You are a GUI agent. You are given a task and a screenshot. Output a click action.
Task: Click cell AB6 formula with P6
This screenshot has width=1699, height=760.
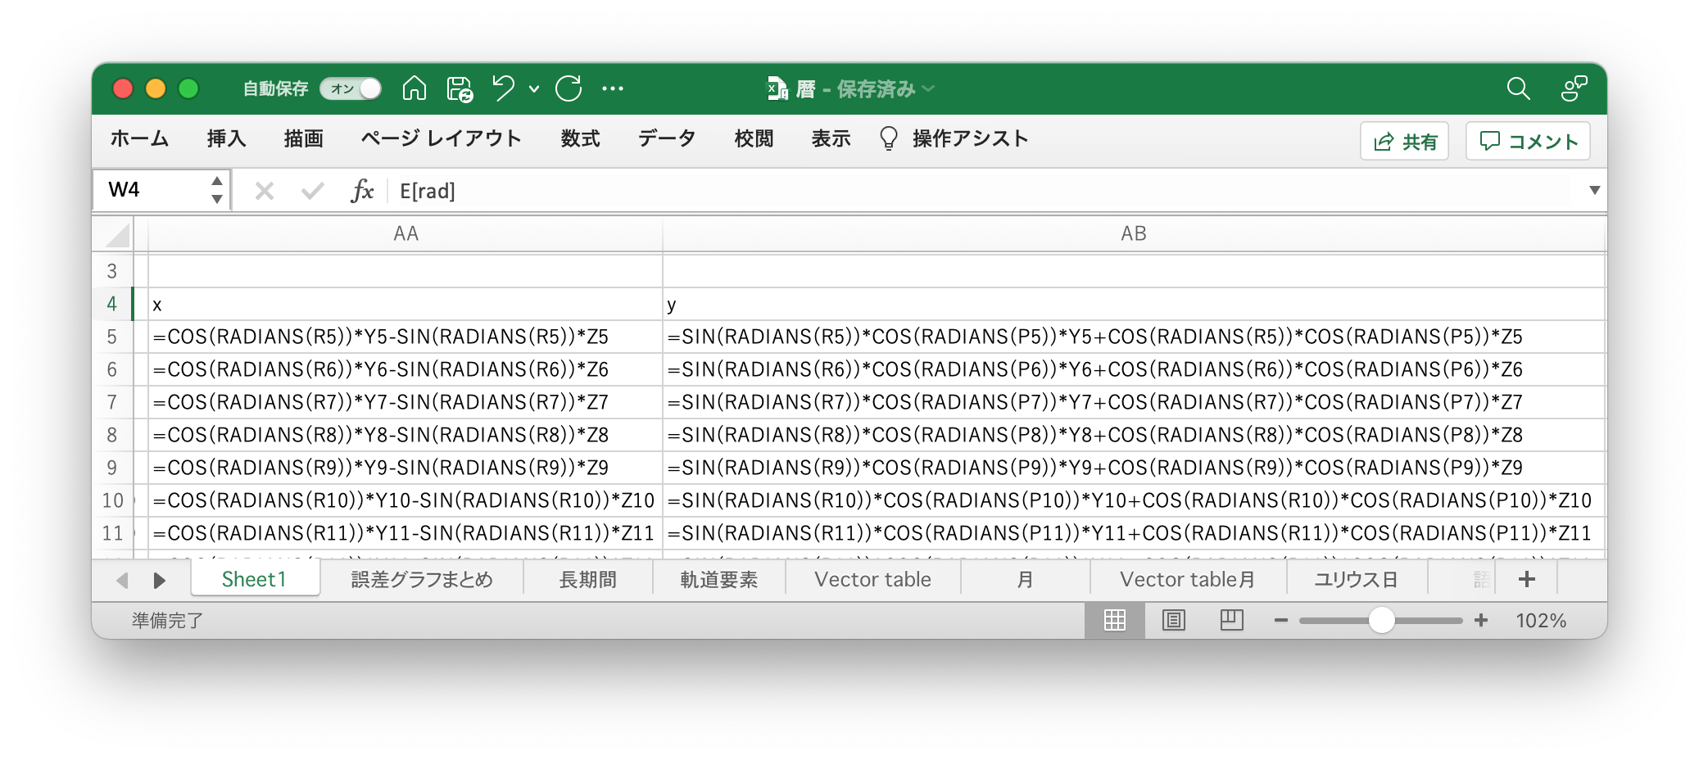(1133, 369)
